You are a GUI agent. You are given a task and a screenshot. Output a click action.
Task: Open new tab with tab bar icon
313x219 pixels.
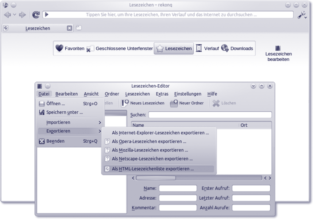(79, 28)
